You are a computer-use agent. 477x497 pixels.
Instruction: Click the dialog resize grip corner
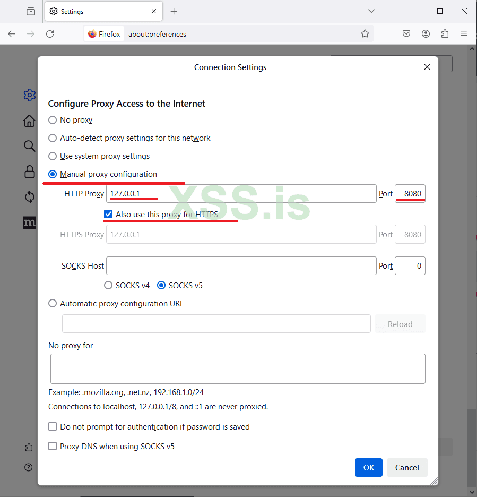[x=434, y=481]
